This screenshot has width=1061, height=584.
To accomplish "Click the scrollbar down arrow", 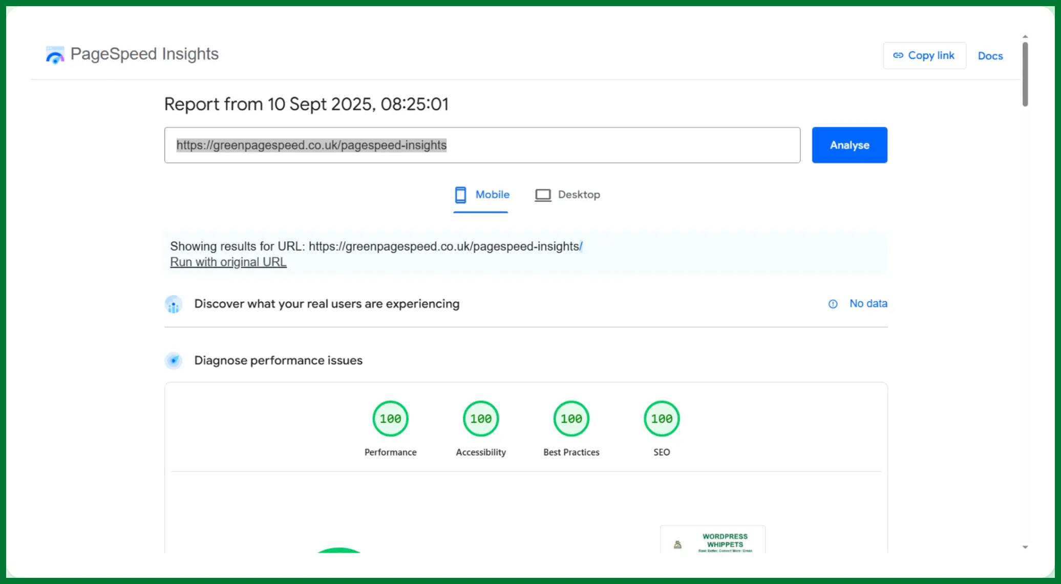I will [1025, 547].
